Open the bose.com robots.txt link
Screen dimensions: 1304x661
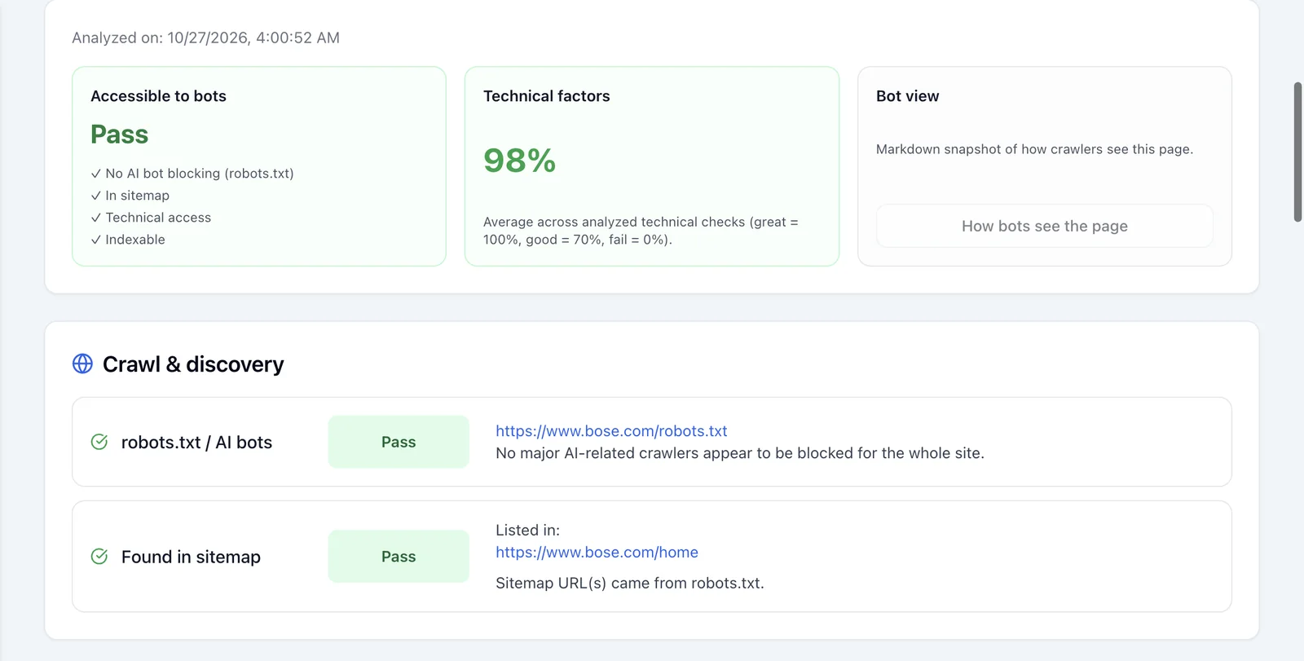click(611, 431)
